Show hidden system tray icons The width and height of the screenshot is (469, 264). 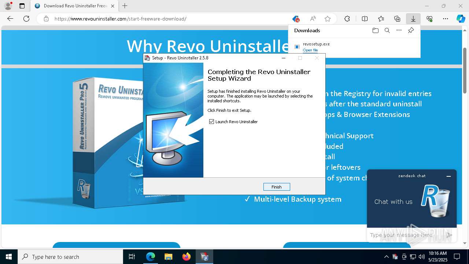(x=386, y=257)
